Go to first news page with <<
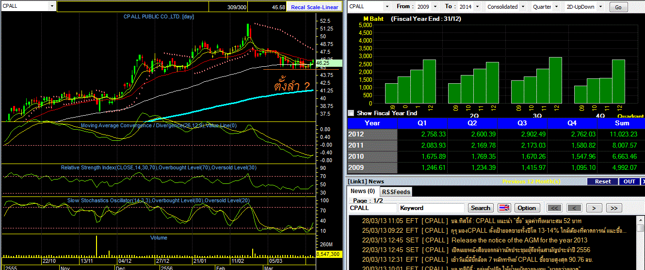 click(554, 208)
